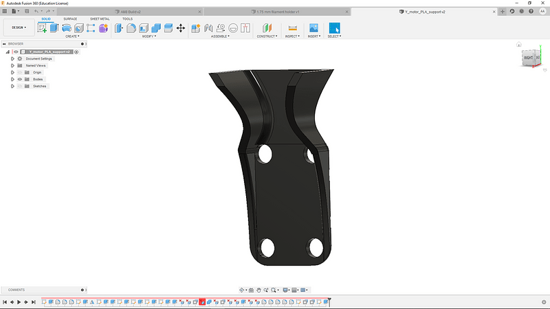The height and width of the screenshot is (309, 550).
Task: Select the Joint Origin tool
Action: point(233,28)
